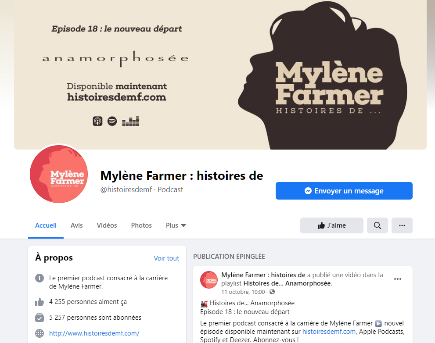Click the Deezer equalizer icon in cover
This screenshot has width=435, height=343.
[x=131, y=121]
